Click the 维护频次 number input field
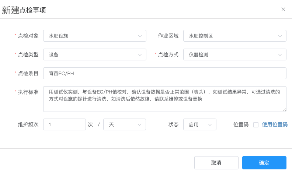 65,124
